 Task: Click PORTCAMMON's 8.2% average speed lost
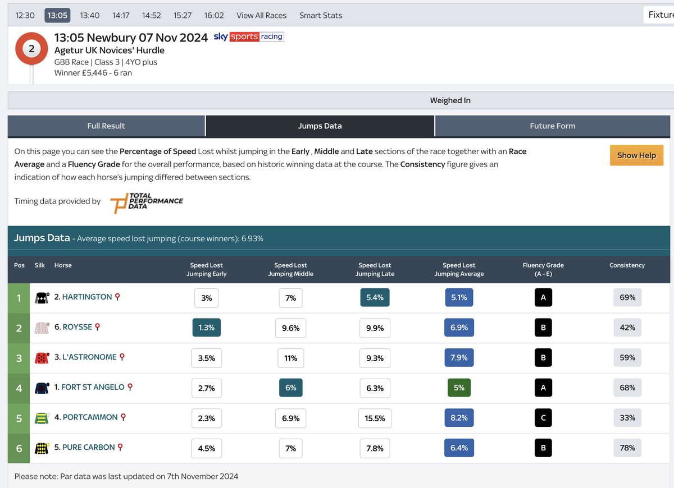[x=459, y=418]
